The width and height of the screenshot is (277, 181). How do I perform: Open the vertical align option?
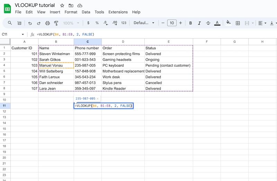(272, 23)
